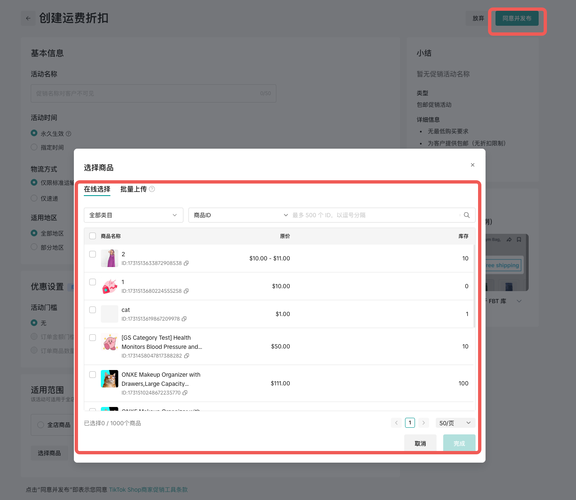Click the back arrow beside 创建运费折扣
Screen dimensions: 576x500
28,18
